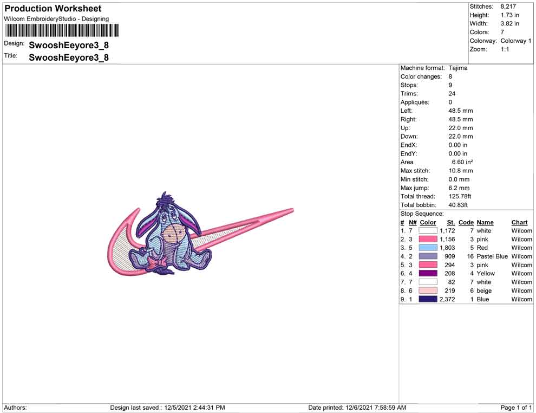Click the pink swatch in stop 2
This screenshot has width=536, height=413.
click(x=428, y=239)
